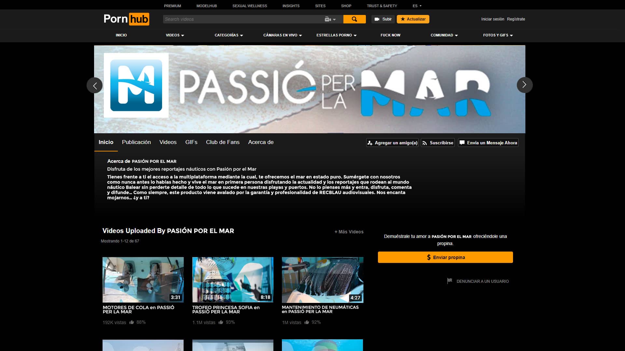Open the camera search-type selector
Image resolution: width=625 pixels, height=351 pixels.
coord(330,19)
